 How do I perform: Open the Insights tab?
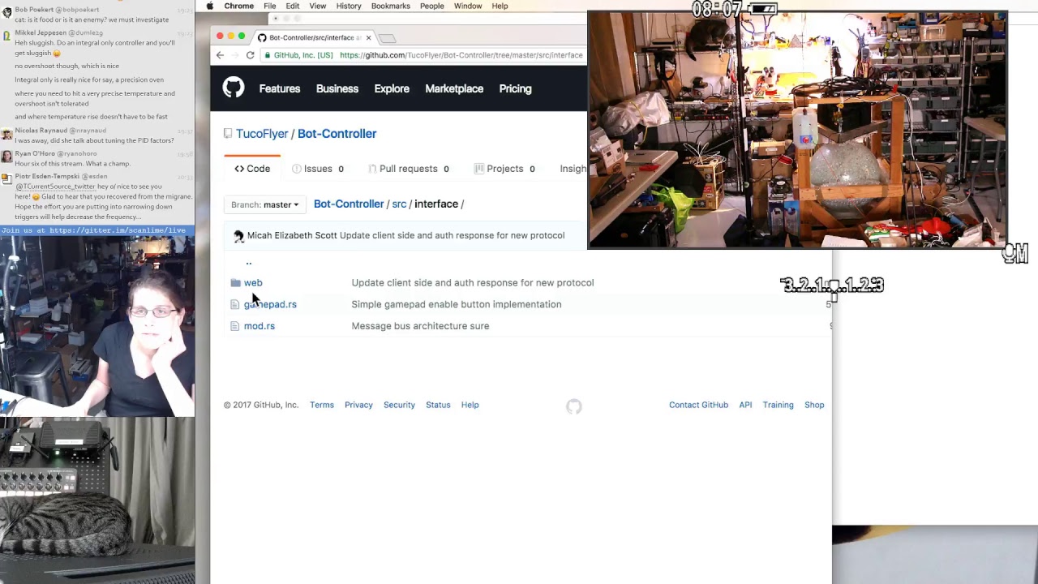pos(573,169)
